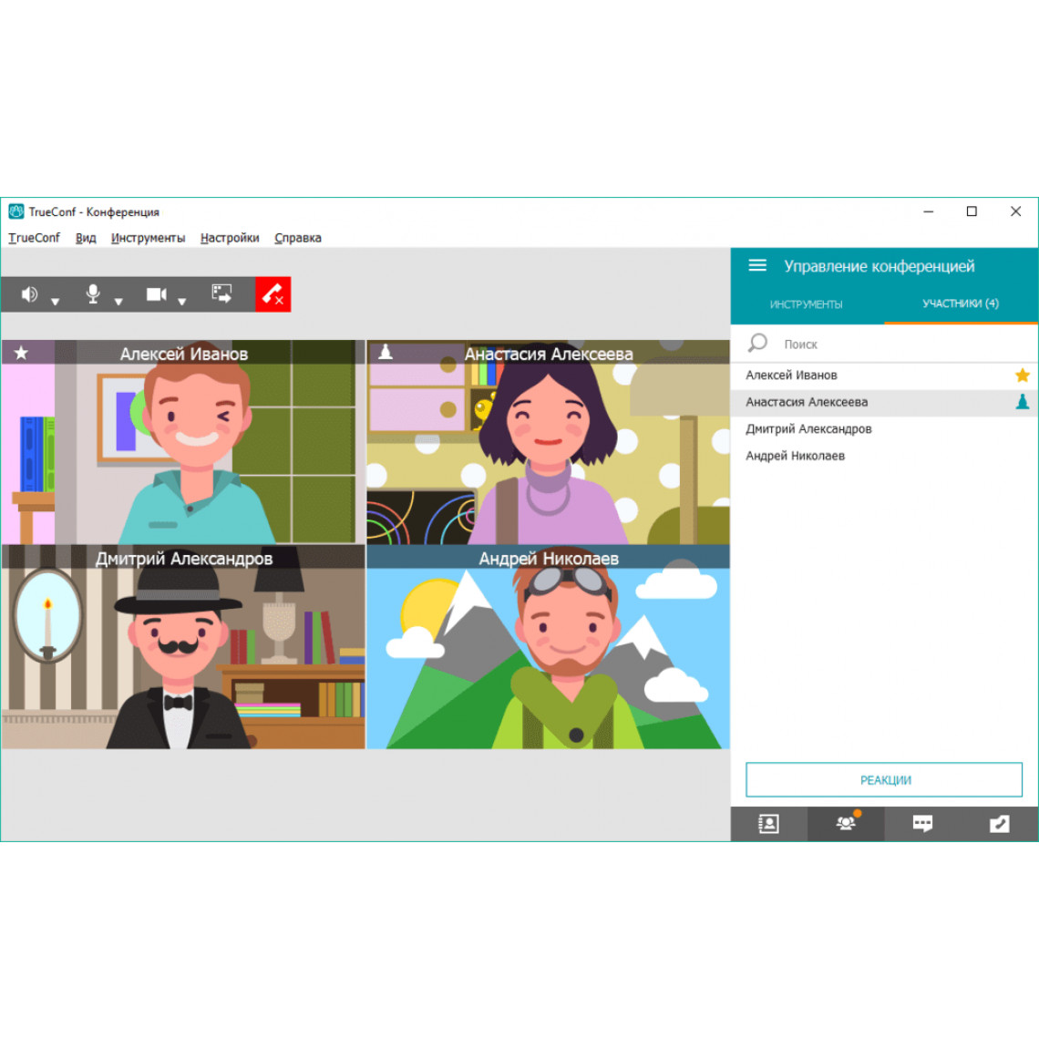
Task: Expand the microphone options arrow
Action: coord(118,303)
